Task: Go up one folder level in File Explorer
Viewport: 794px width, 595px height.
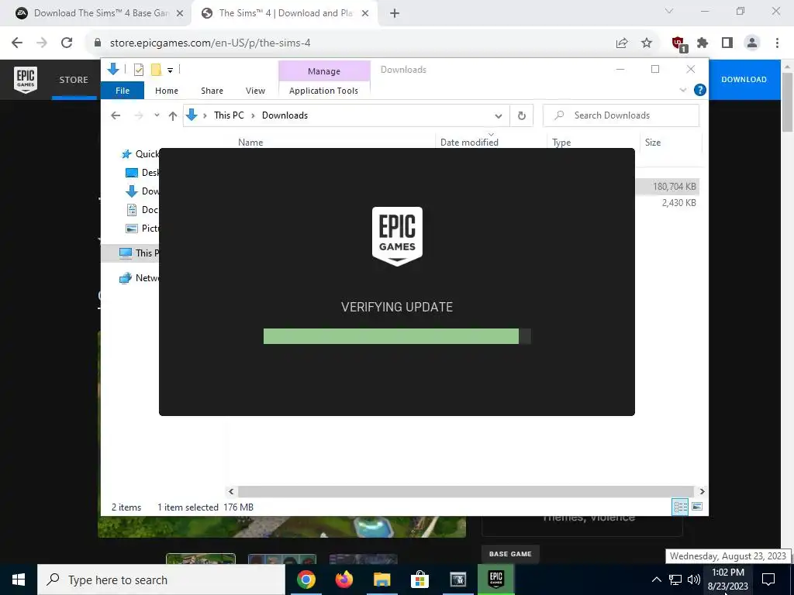Action: pos(173,116)
